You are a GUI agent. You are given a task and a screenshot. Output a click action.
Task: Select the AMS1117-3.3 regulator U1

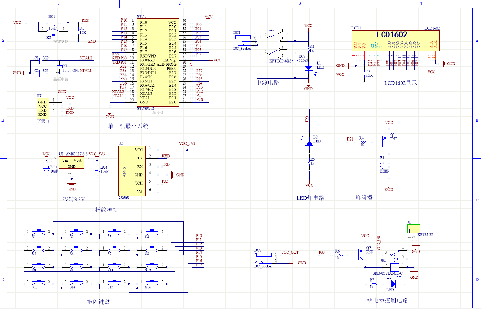click(x=71, y=163)
